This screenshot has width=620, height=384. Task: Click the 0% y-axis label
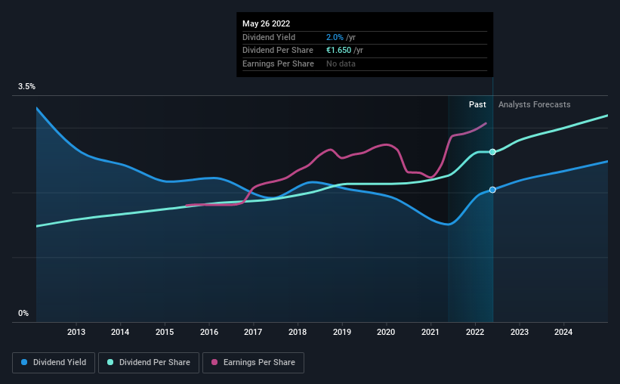(23, 313)
